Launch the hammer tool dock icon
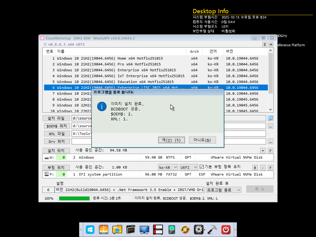The width and height of the screenshot is (316, 237). (212, 230)
